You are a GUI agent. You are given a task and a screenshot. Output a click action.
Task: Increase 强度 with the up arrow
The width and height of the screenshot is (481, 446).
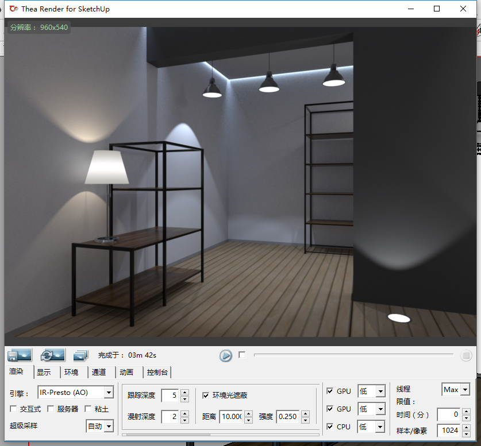pyautogui.click(x=305, y=413)
